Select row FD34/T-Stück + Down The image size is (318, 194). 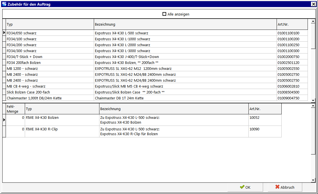point(157,57)
